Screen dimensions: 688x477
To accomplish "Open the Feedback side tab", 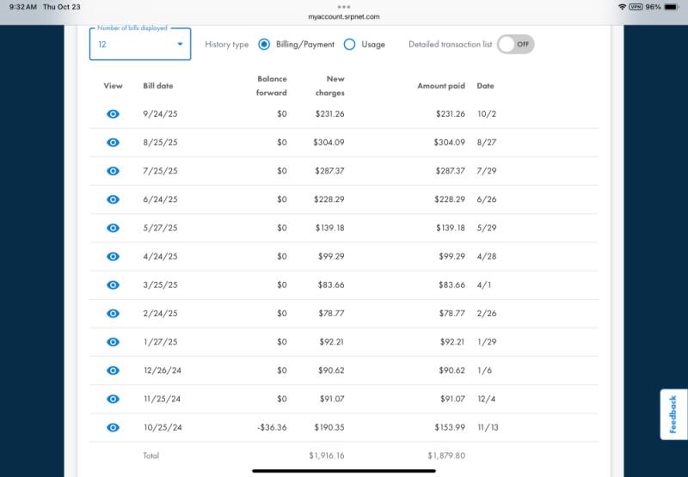I will point(673,414).
